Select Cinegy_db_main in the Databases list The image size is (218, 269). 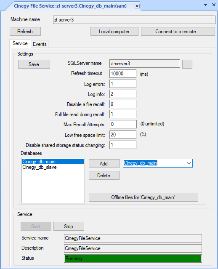53,162
